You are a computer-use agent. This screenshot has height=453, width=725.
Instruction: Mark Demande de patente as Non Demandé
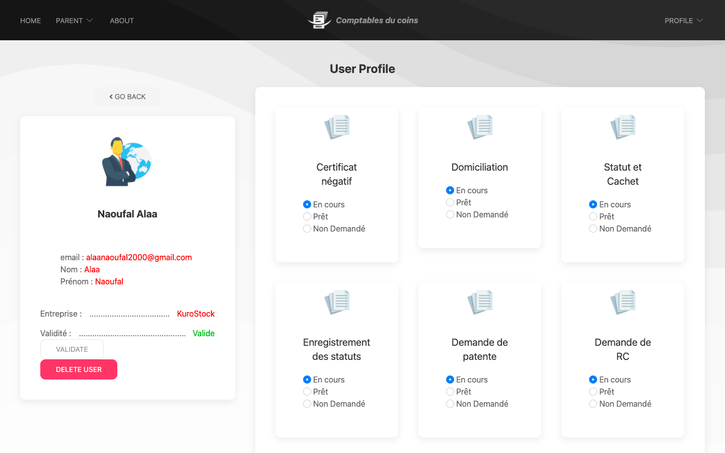tap(450, 404)
